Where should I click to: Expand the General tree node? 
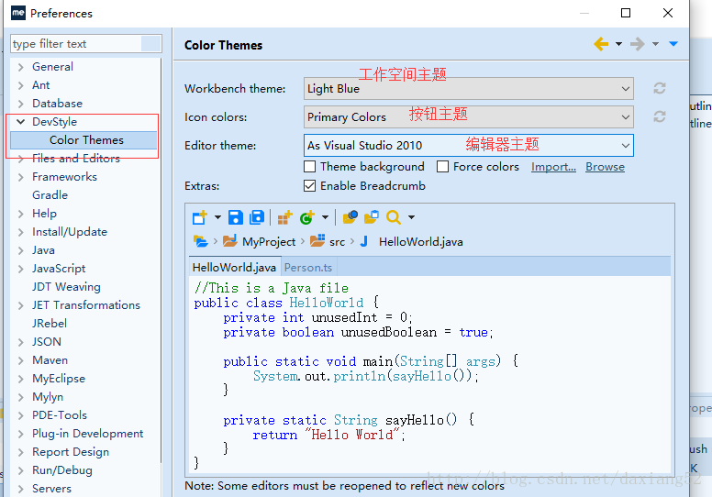click(21, 67)
